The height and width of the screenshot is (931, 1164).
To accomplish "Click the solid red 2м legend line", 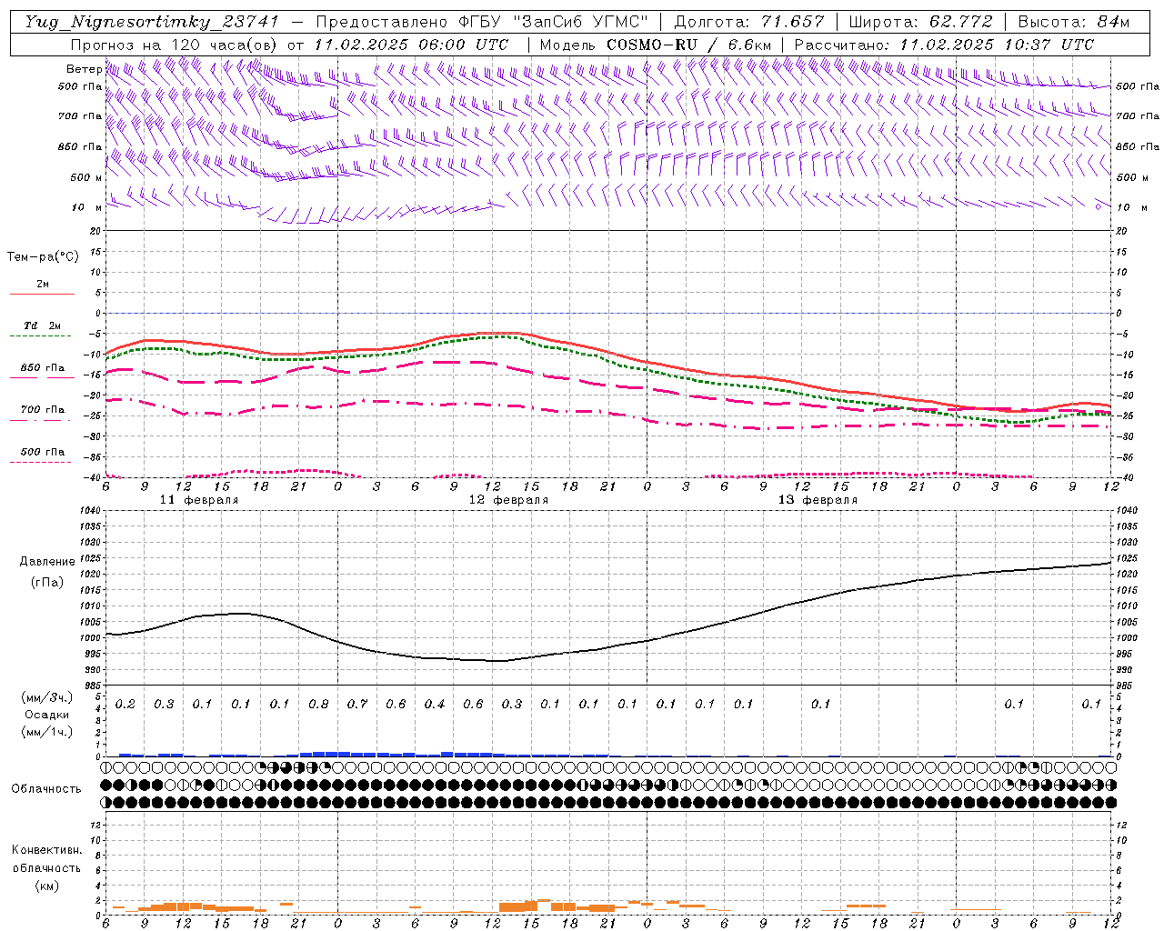I will pyautogui.click(x=42, y=294).
